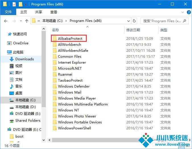Click the Microsoft.NET folder icon

click(55, 68)
